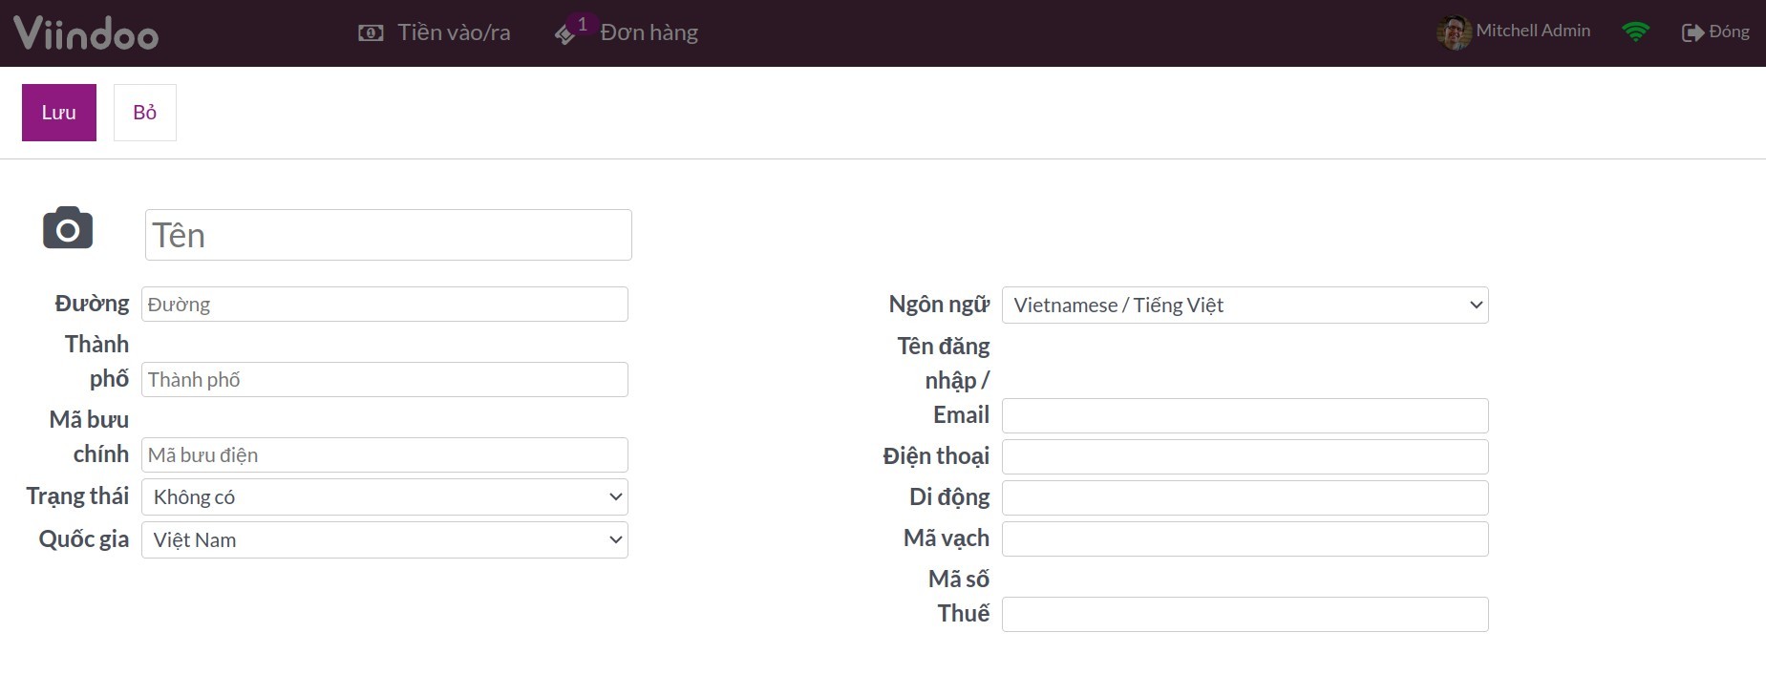1766x696 pixels.
Task: Click the Mitchell Admin avatar
Action: 1454,32
